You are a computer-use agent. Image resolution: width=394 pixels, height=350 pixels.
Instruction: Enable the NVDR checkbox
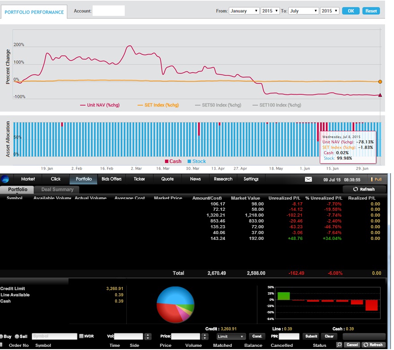pyautogui.click(x=81, y=336)
